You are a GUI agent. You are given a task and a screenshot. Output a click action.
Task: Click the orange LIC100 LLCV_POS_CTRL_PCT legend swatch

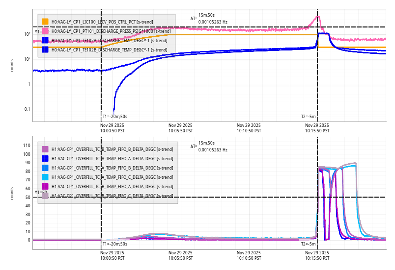click(x=45, y=22)
